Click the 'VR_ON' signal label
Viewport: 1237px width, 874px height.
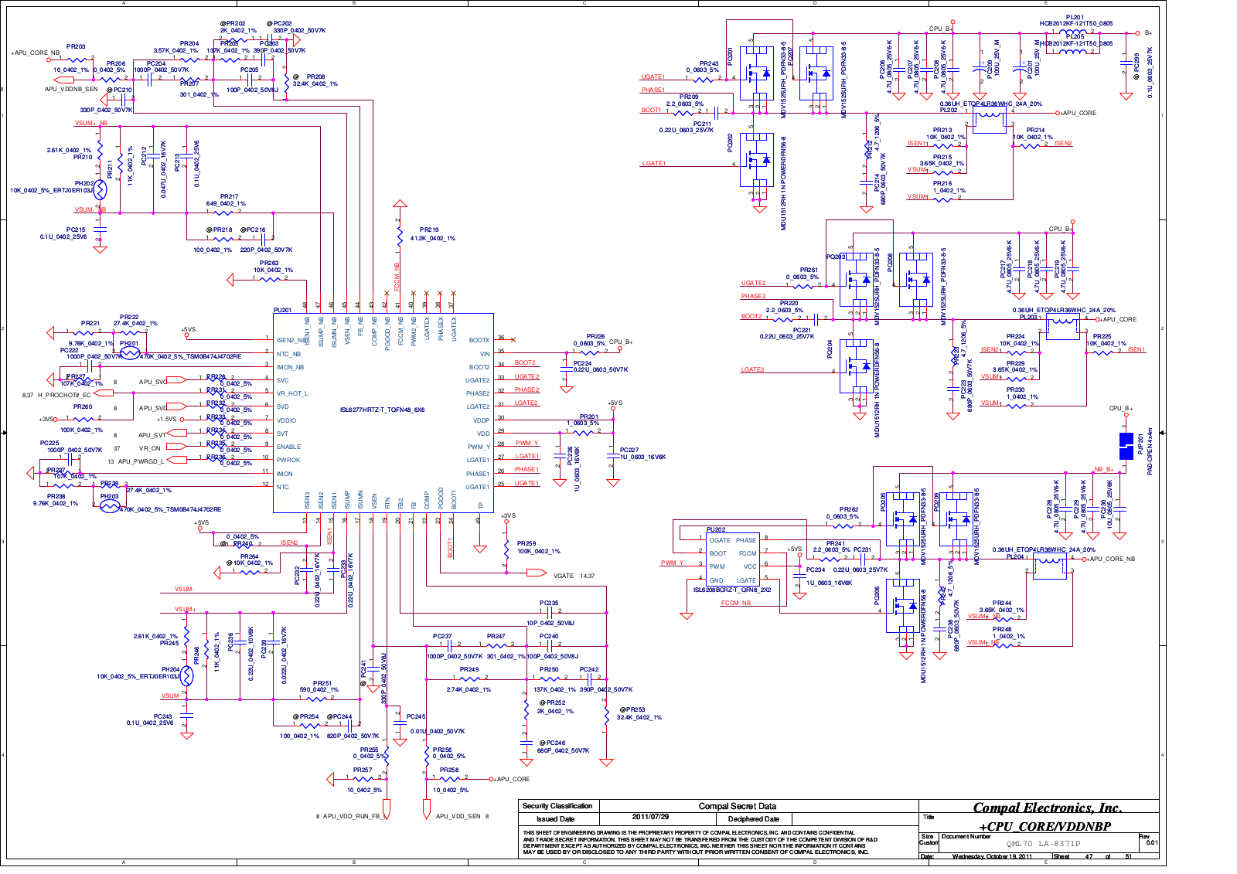(150, 448)
